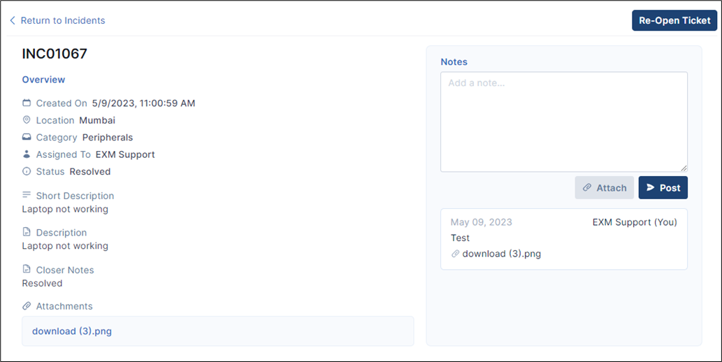Click the back chevron beside Return to Incidents
This screenshot has width=722, height=362.
(13, 20)
